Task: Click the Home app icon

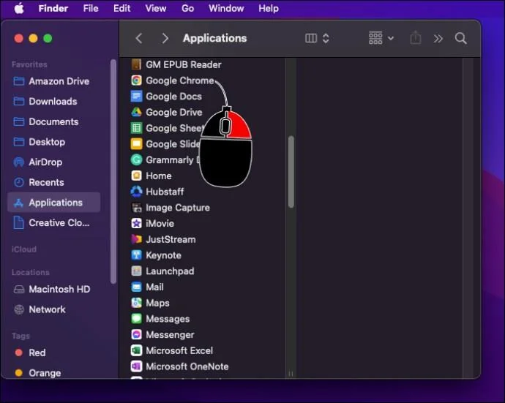Action: pos(136,176)
